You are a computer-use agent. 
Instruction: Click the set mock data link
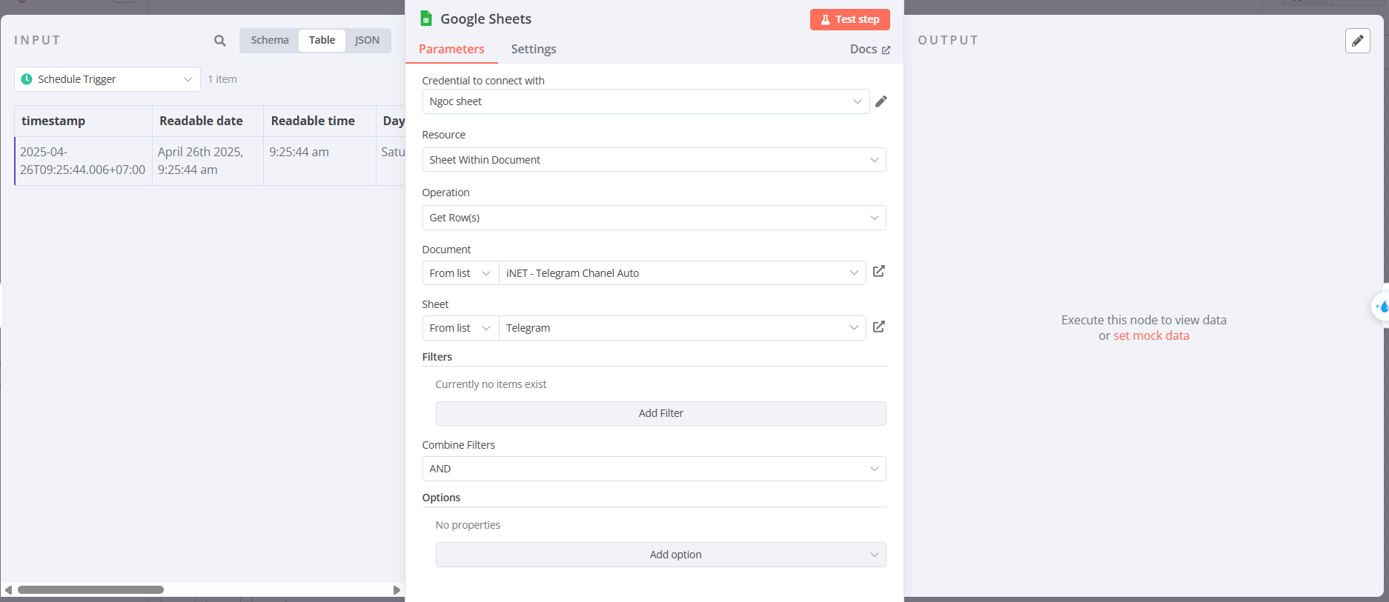1151,335
